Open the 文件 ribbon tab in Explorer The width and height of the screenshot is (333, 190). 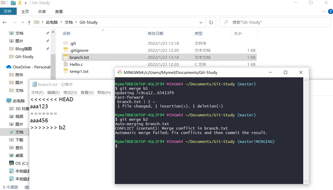8,11
